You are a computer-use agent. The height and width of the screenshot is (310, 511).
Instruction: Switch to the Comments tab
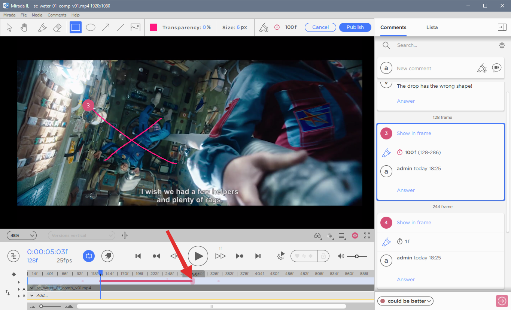[393, 27]
